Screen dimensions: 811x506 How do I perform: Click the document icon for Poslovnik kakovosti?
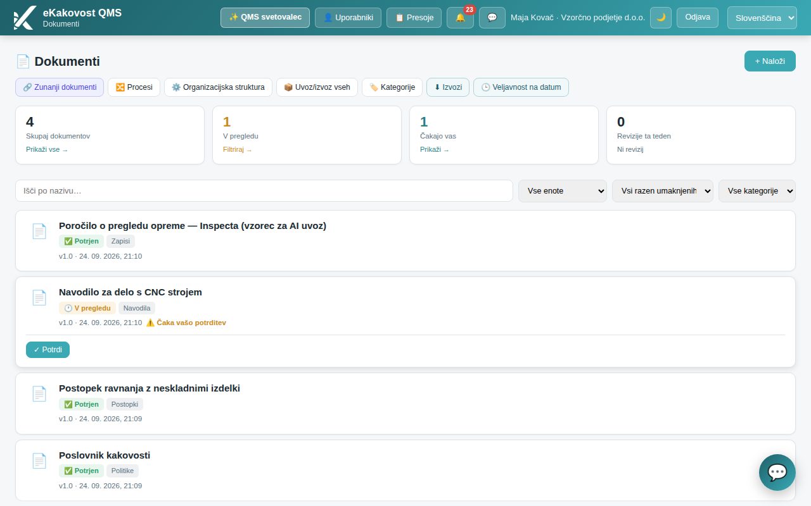(39, 461)
